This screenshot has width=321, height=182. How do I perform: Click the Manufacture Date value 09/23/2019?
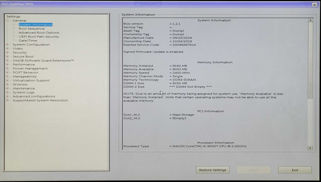(x=182, y=38)
